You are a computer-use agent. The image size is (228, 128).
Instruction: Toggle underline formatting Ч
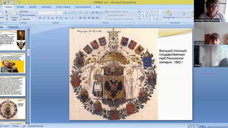pos(48,18)
